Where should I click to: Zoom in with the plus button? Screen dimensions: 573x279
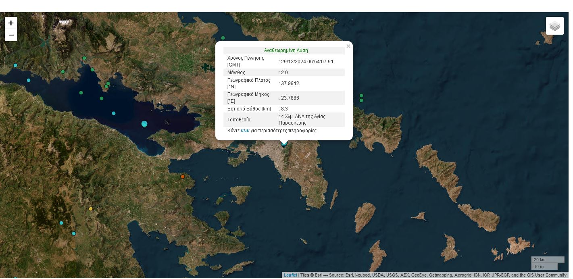pos(11,23)
